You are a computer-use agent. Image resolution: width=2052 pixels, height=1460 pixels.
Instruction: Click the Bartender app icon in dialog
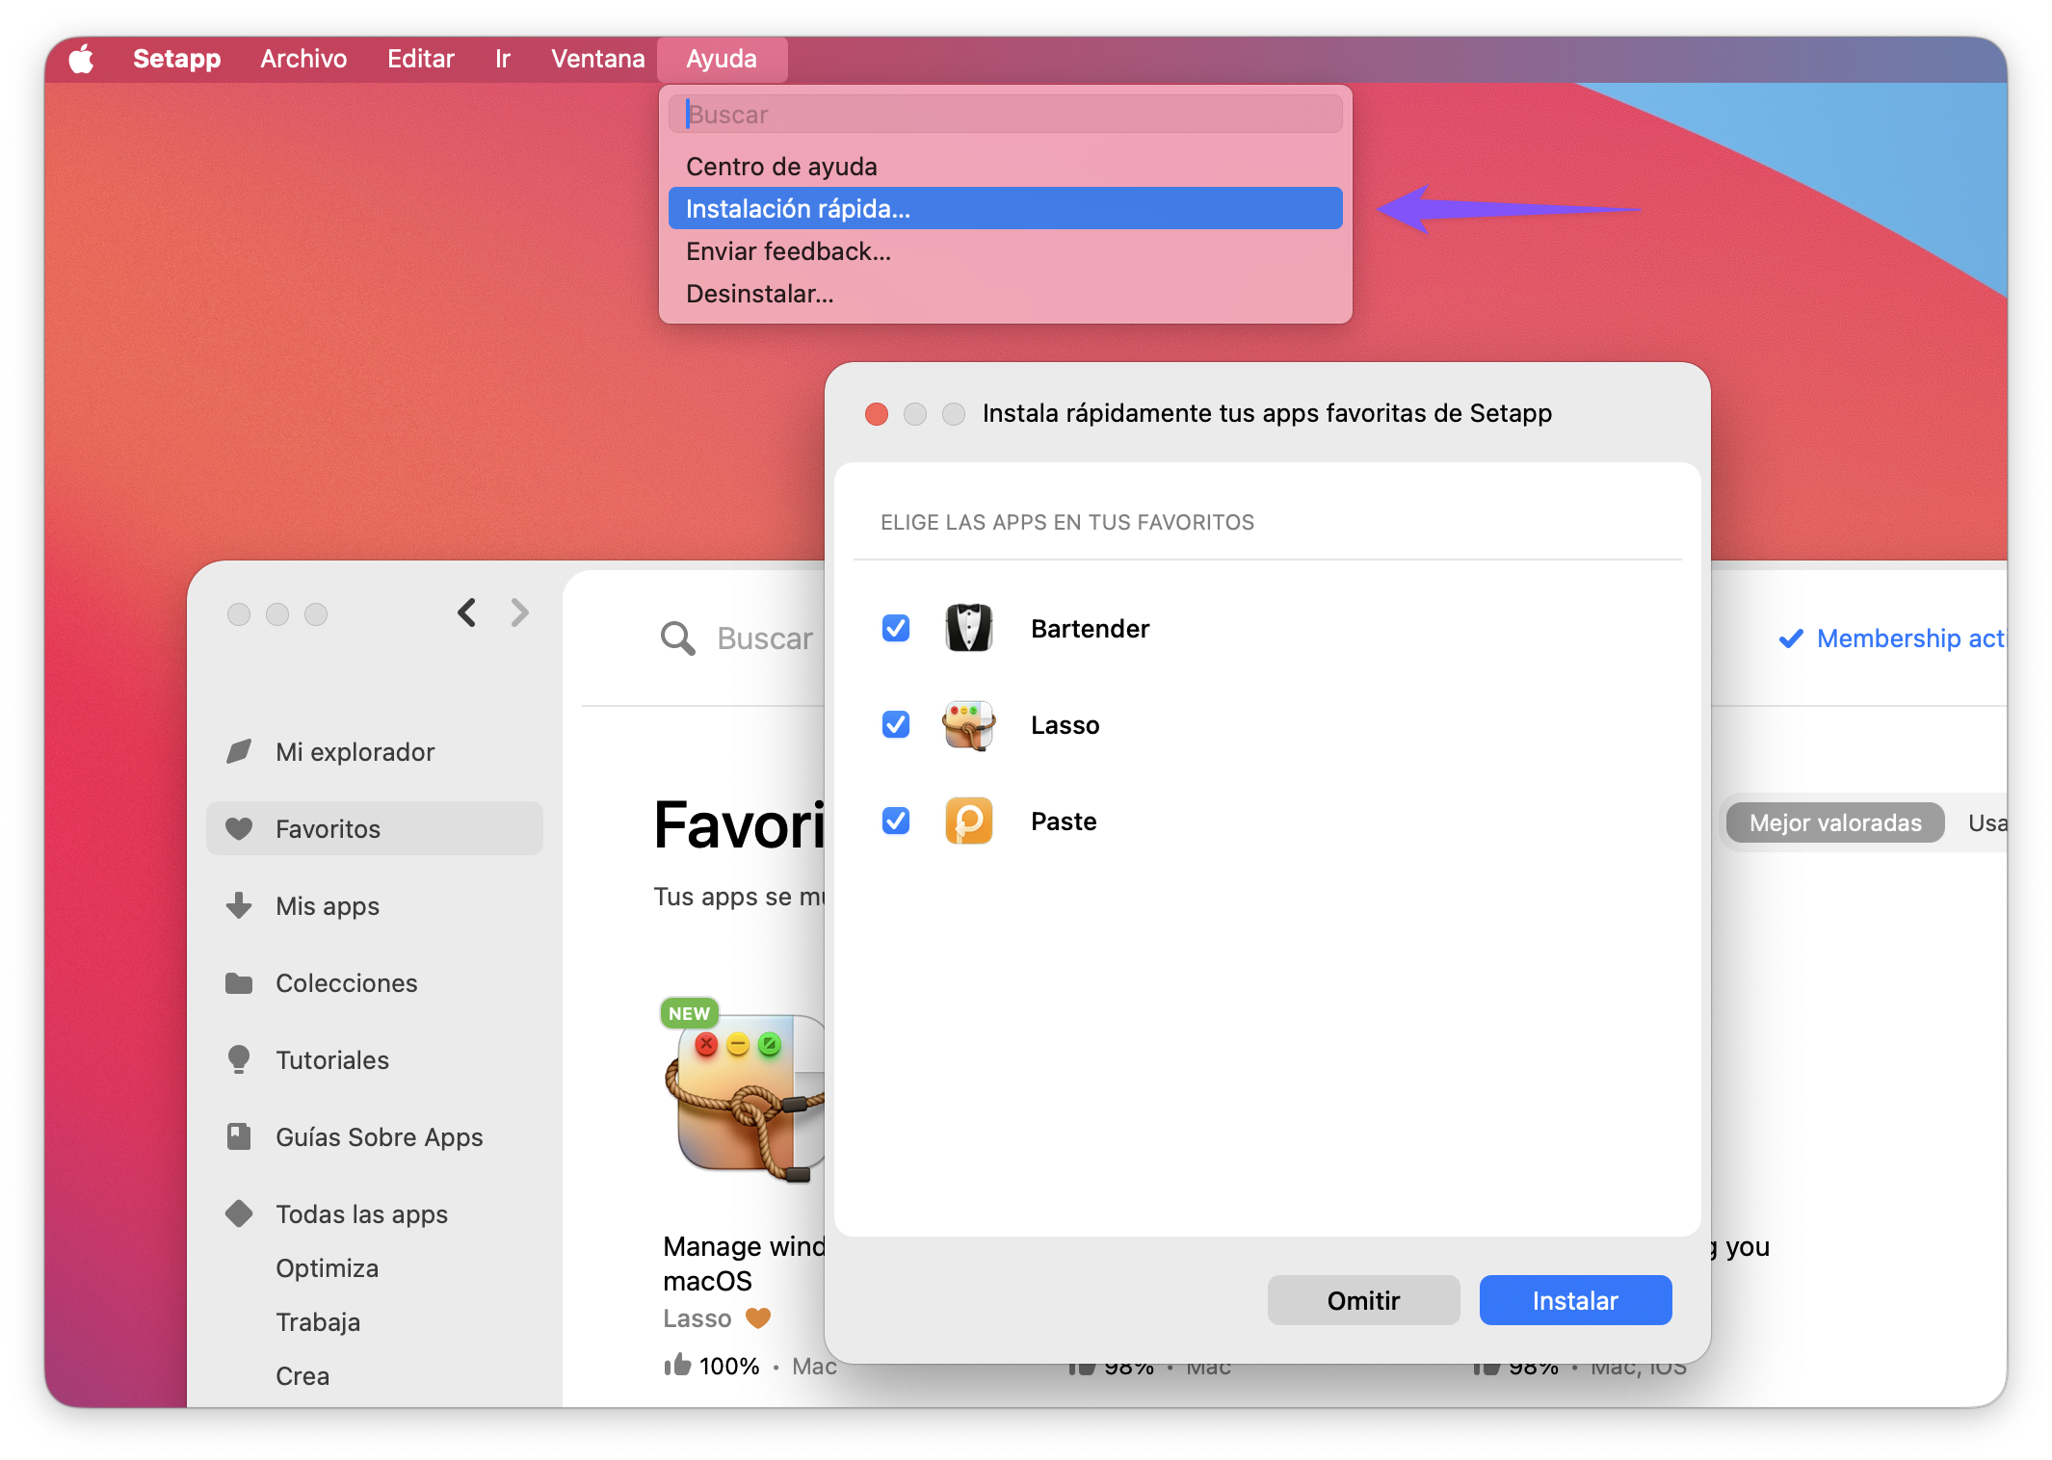(968, 628)
